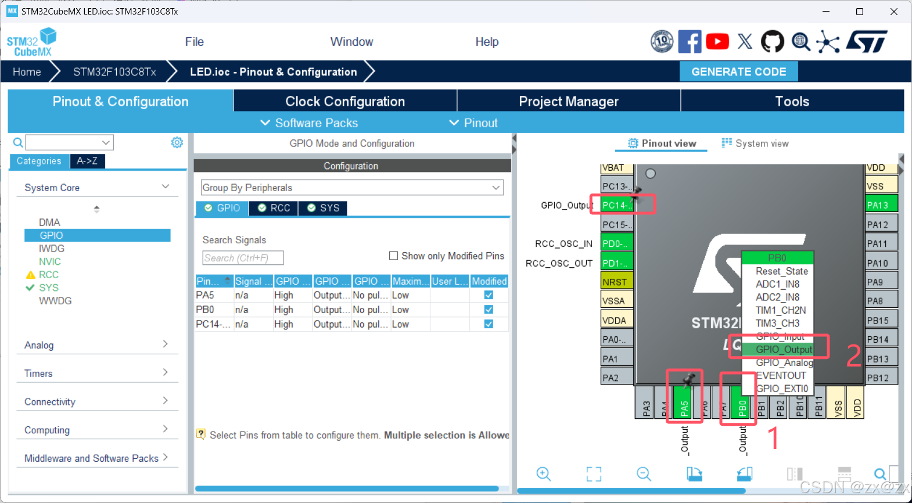Fit the chip to the pinout window
The image size is (912, 503).
(x=594, y=474)
